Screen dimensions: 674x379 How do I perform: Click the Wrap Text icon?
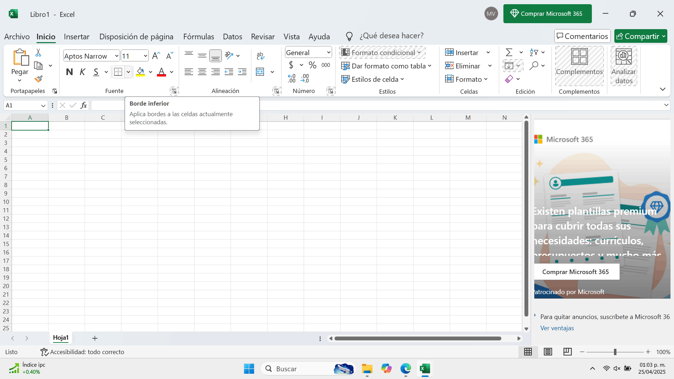pos(260,56)
